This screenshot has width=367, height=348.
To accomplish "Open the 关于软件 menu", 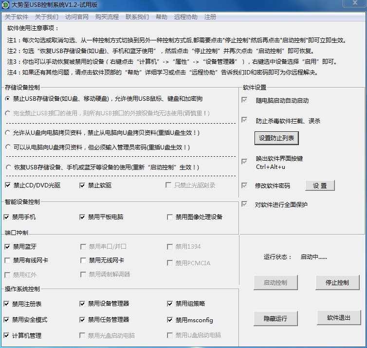I will [x=17, y=17].
